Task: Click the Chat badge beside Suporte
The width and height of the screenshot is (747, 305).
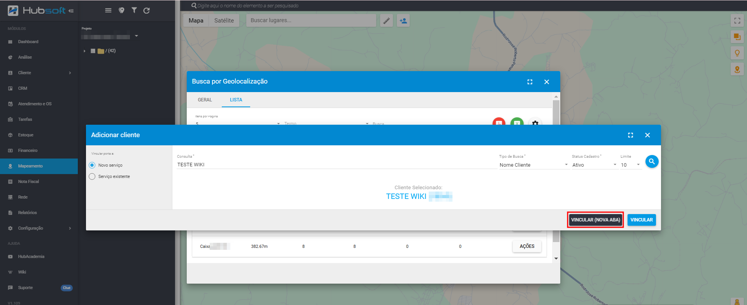Action: [67, 288]
